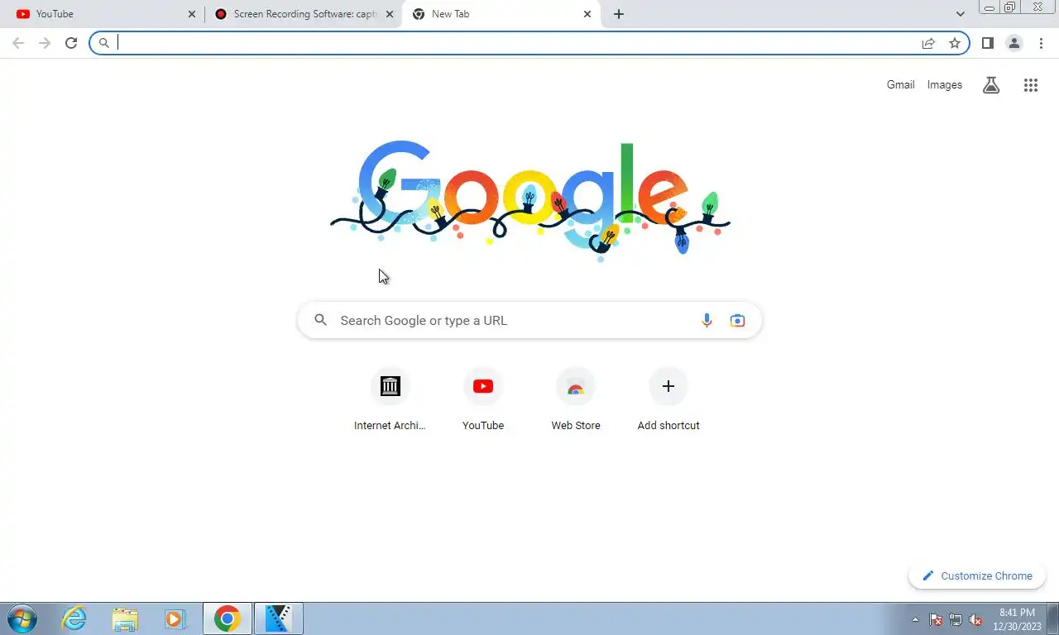Search by image with camera icon
Viewport: 1059px width, 635px height.
(x=737, y=321)
